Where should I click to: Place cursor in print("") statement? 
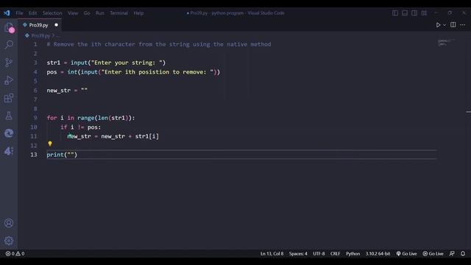[x=62, y=155]
